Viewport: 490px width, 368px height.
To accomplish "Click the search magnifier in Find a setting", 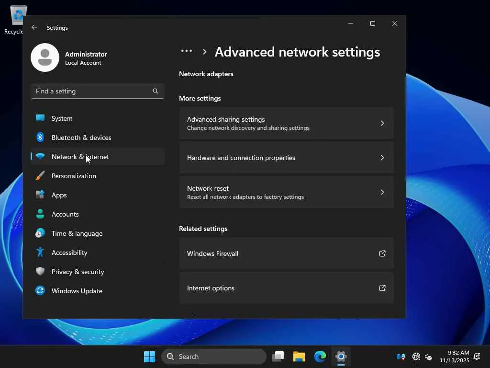I will (156, 91).
